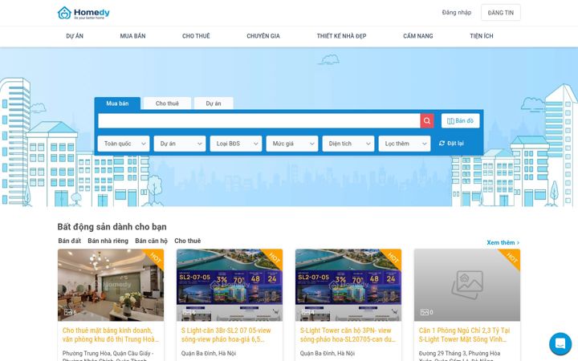Expand the Mức giá dropdown
578x361 pixels.
pos(292,144)
